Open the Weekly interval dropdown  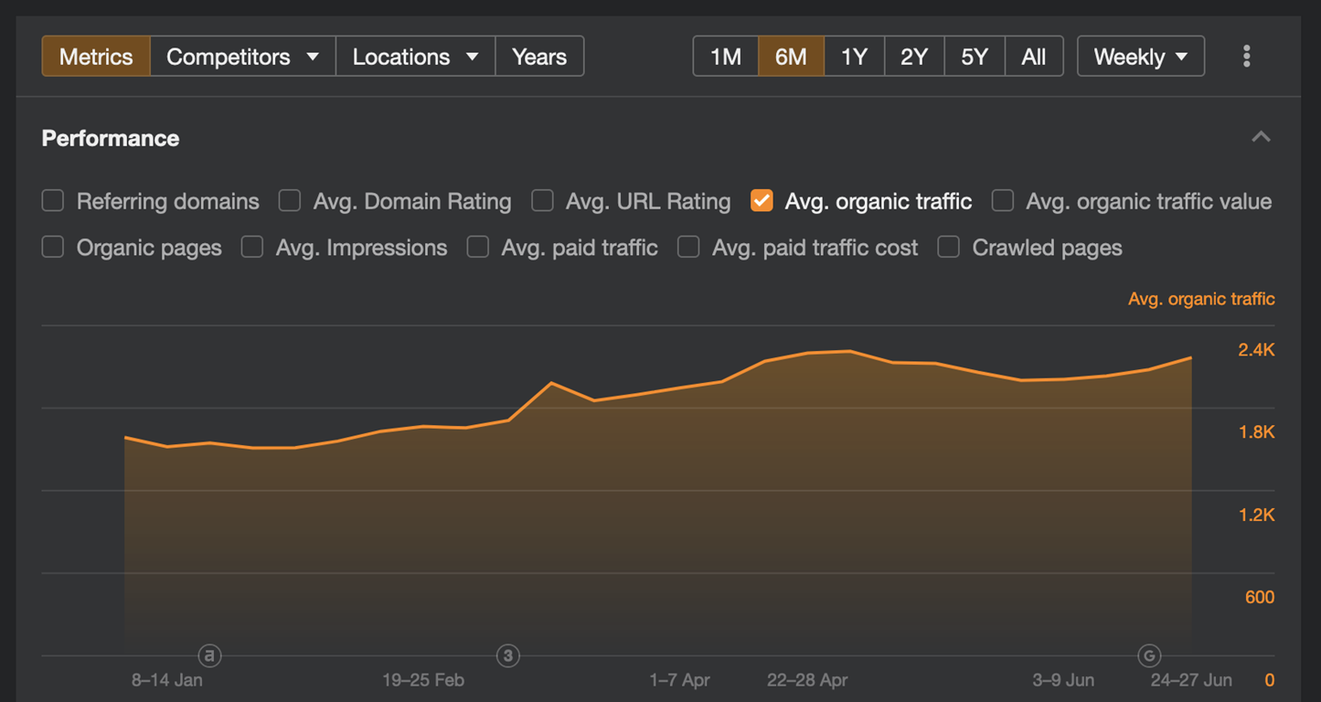pyautogui.click(x=1141, y=57)
